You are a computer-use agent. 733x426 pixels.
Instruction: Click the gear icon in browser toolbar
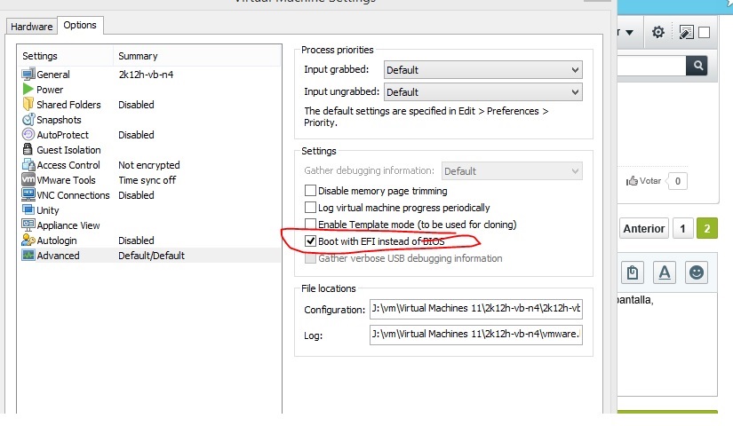click(x=657, y=32)
